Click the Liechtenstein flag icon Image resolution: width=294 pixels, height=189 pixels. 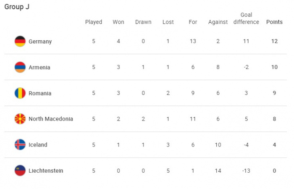[x=20, y=171]
